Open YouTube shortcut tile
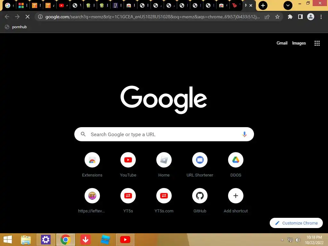This screenshot has width=328, height=246. pyautogui.click(x=128, y=165)
